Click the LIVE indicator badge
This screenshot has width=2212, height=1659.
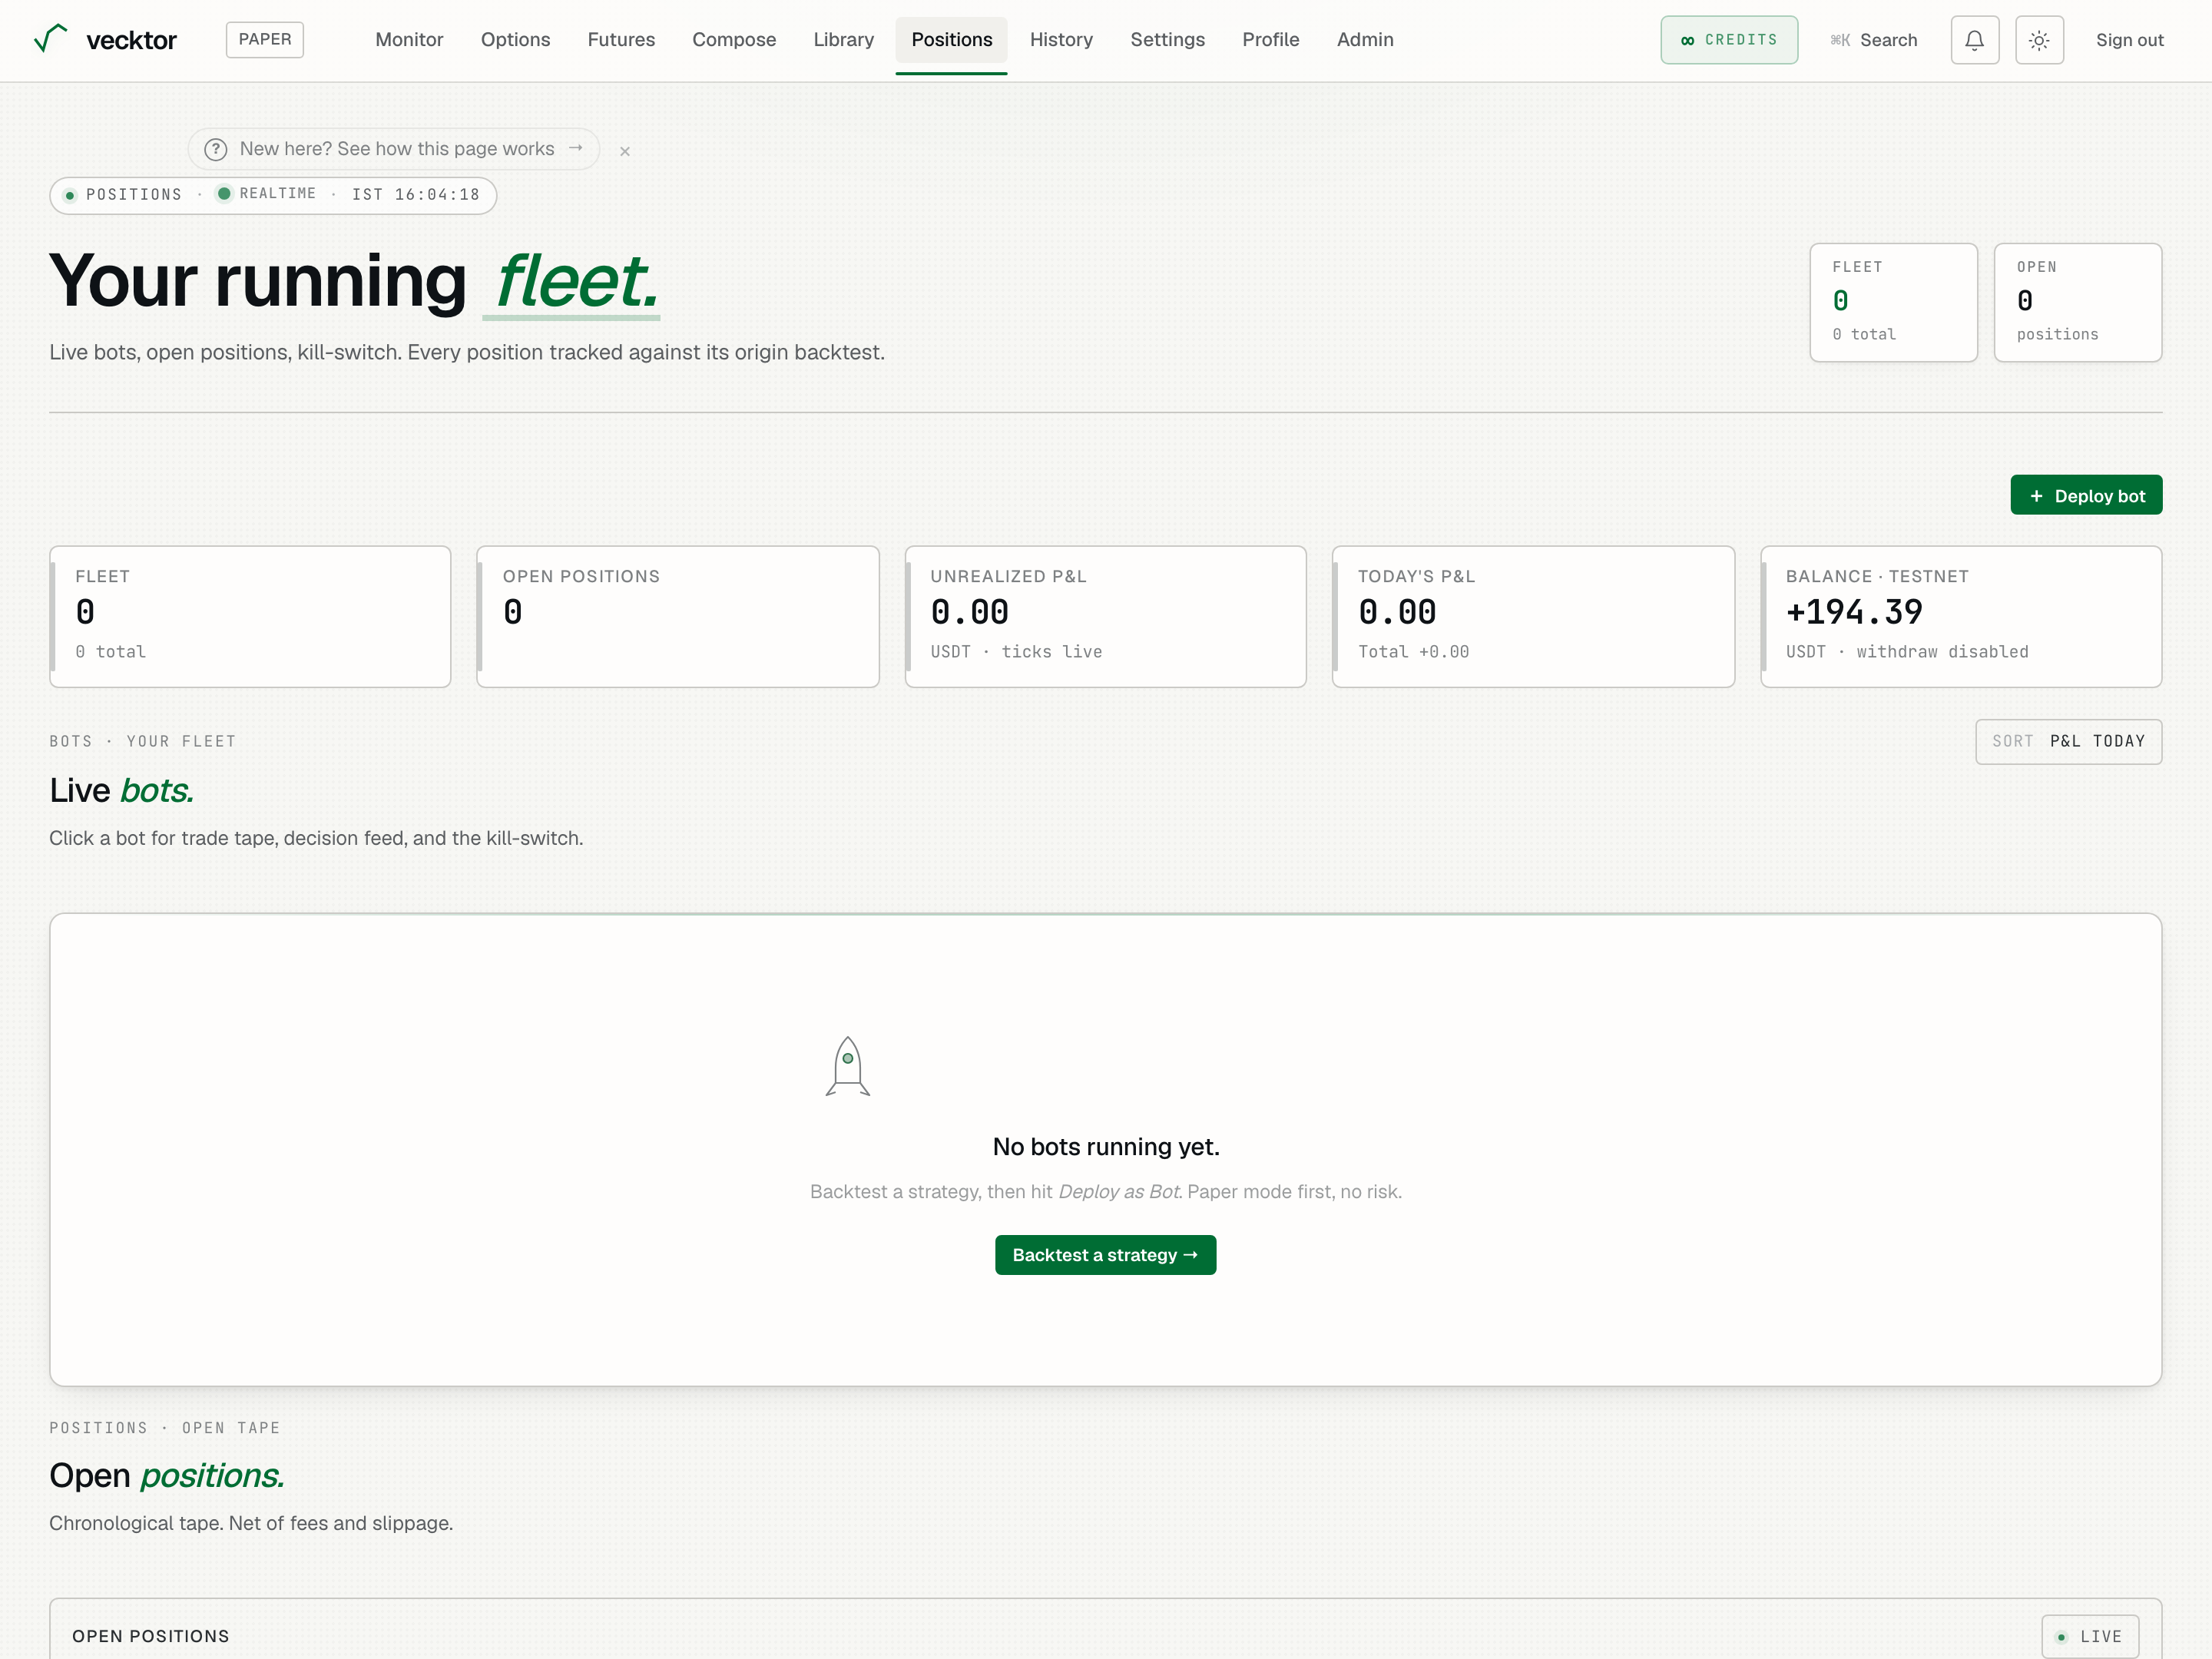pyautogui.click(x=2090, y=1636)
